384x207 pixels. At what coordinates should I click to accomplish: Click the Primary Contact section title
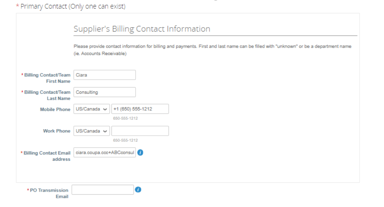coord(72,7)
